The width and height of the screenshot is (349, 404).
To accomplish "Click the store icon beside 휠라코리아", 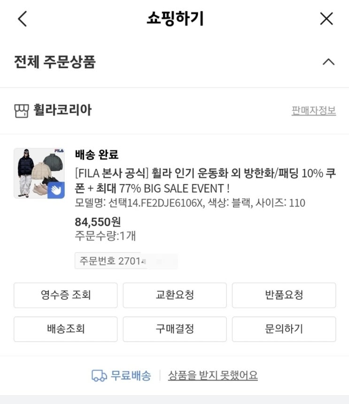I will 22,111.
